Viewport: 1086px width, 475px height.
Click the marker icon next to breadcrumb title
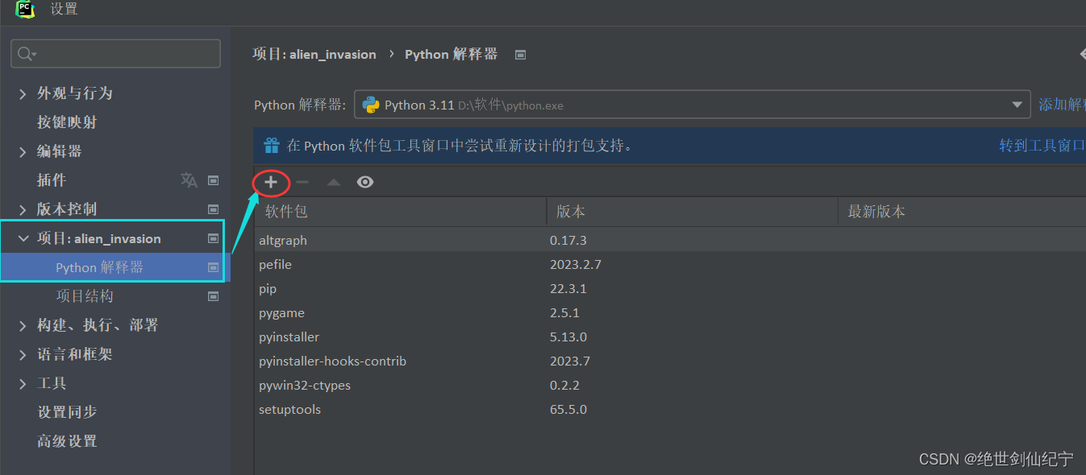(520, 55)
